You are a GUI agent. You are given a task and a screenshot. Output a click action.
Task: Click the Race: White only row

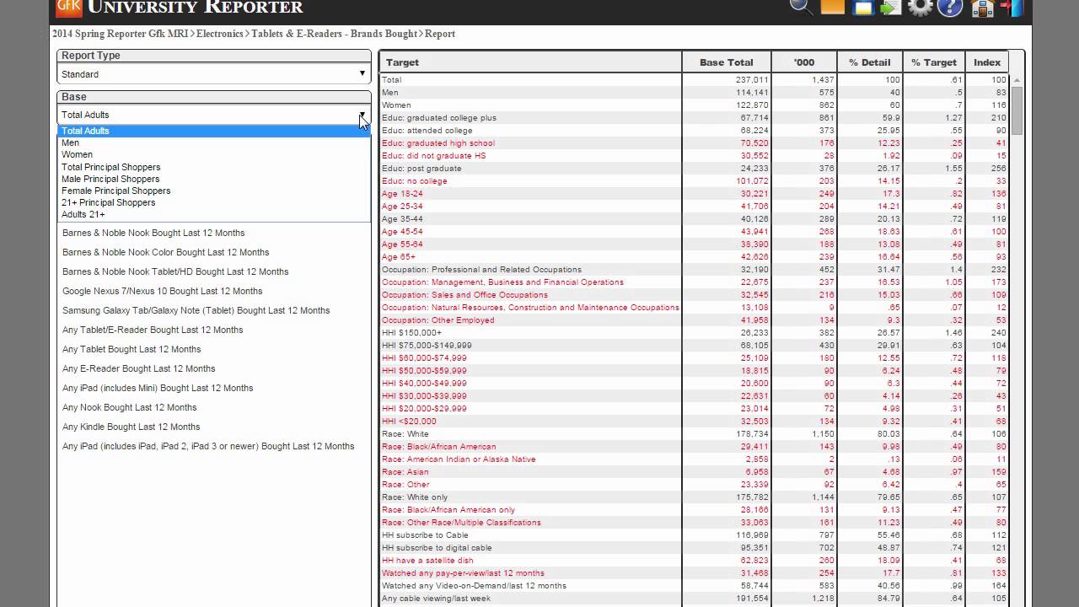tap(694, 497)
